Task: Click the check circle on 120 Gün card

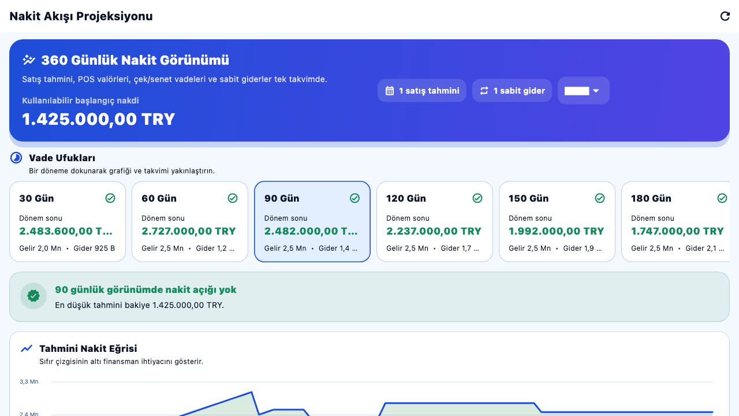Action: (x=477, y=198)
